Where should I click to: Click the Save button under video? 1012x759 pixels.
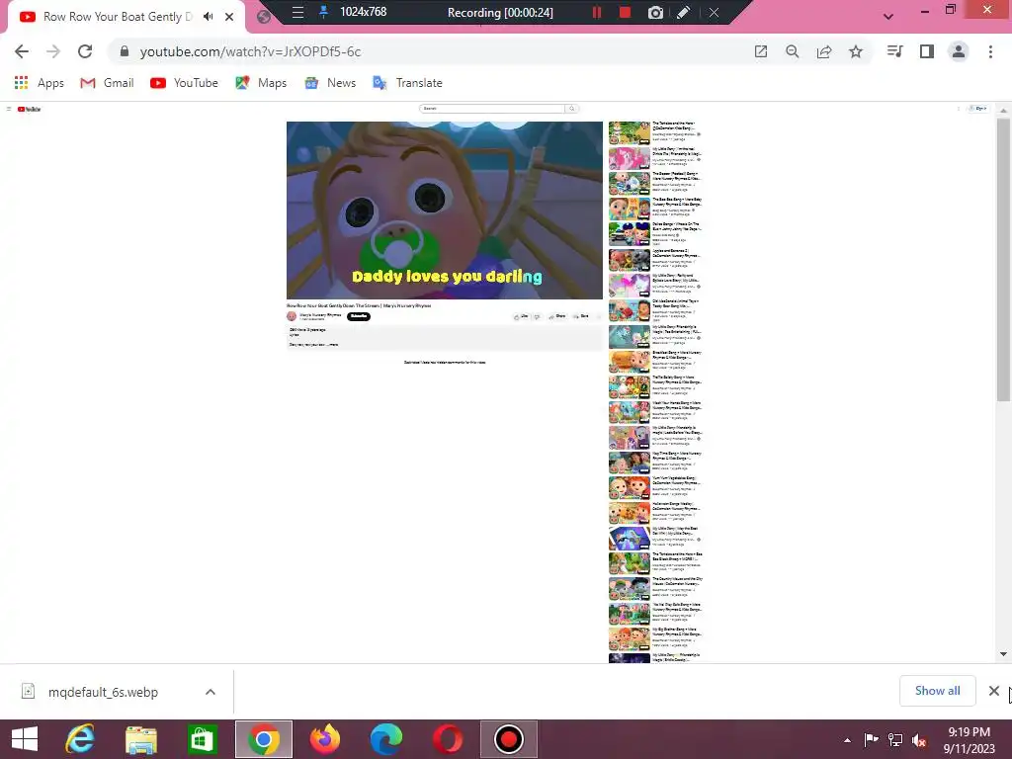(x=581, y=316)
